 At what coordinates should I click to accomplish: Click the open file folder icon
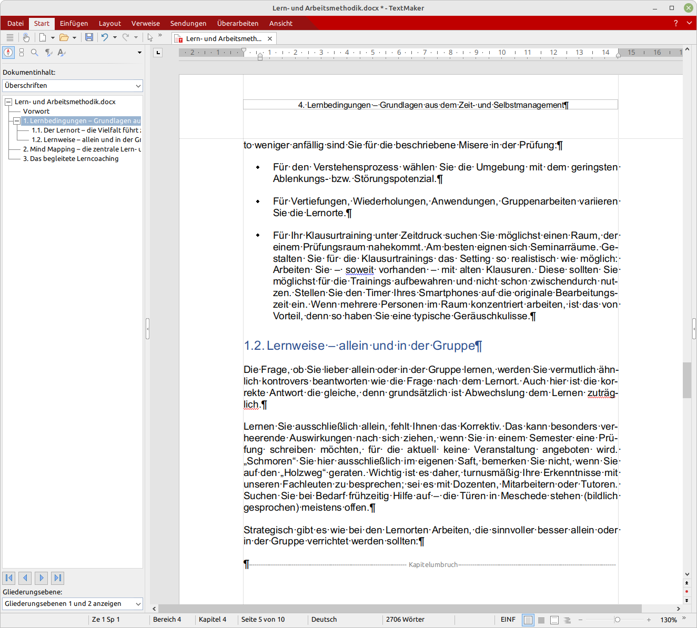click(x=64, y=37)
